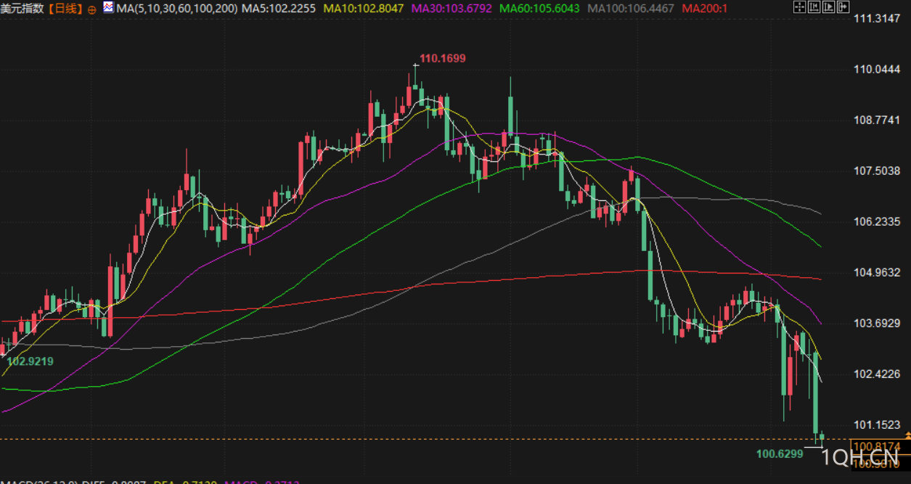The image size is (911, 484).
Task: Click the 102.4226 price axis value
Action: point(878,374)
